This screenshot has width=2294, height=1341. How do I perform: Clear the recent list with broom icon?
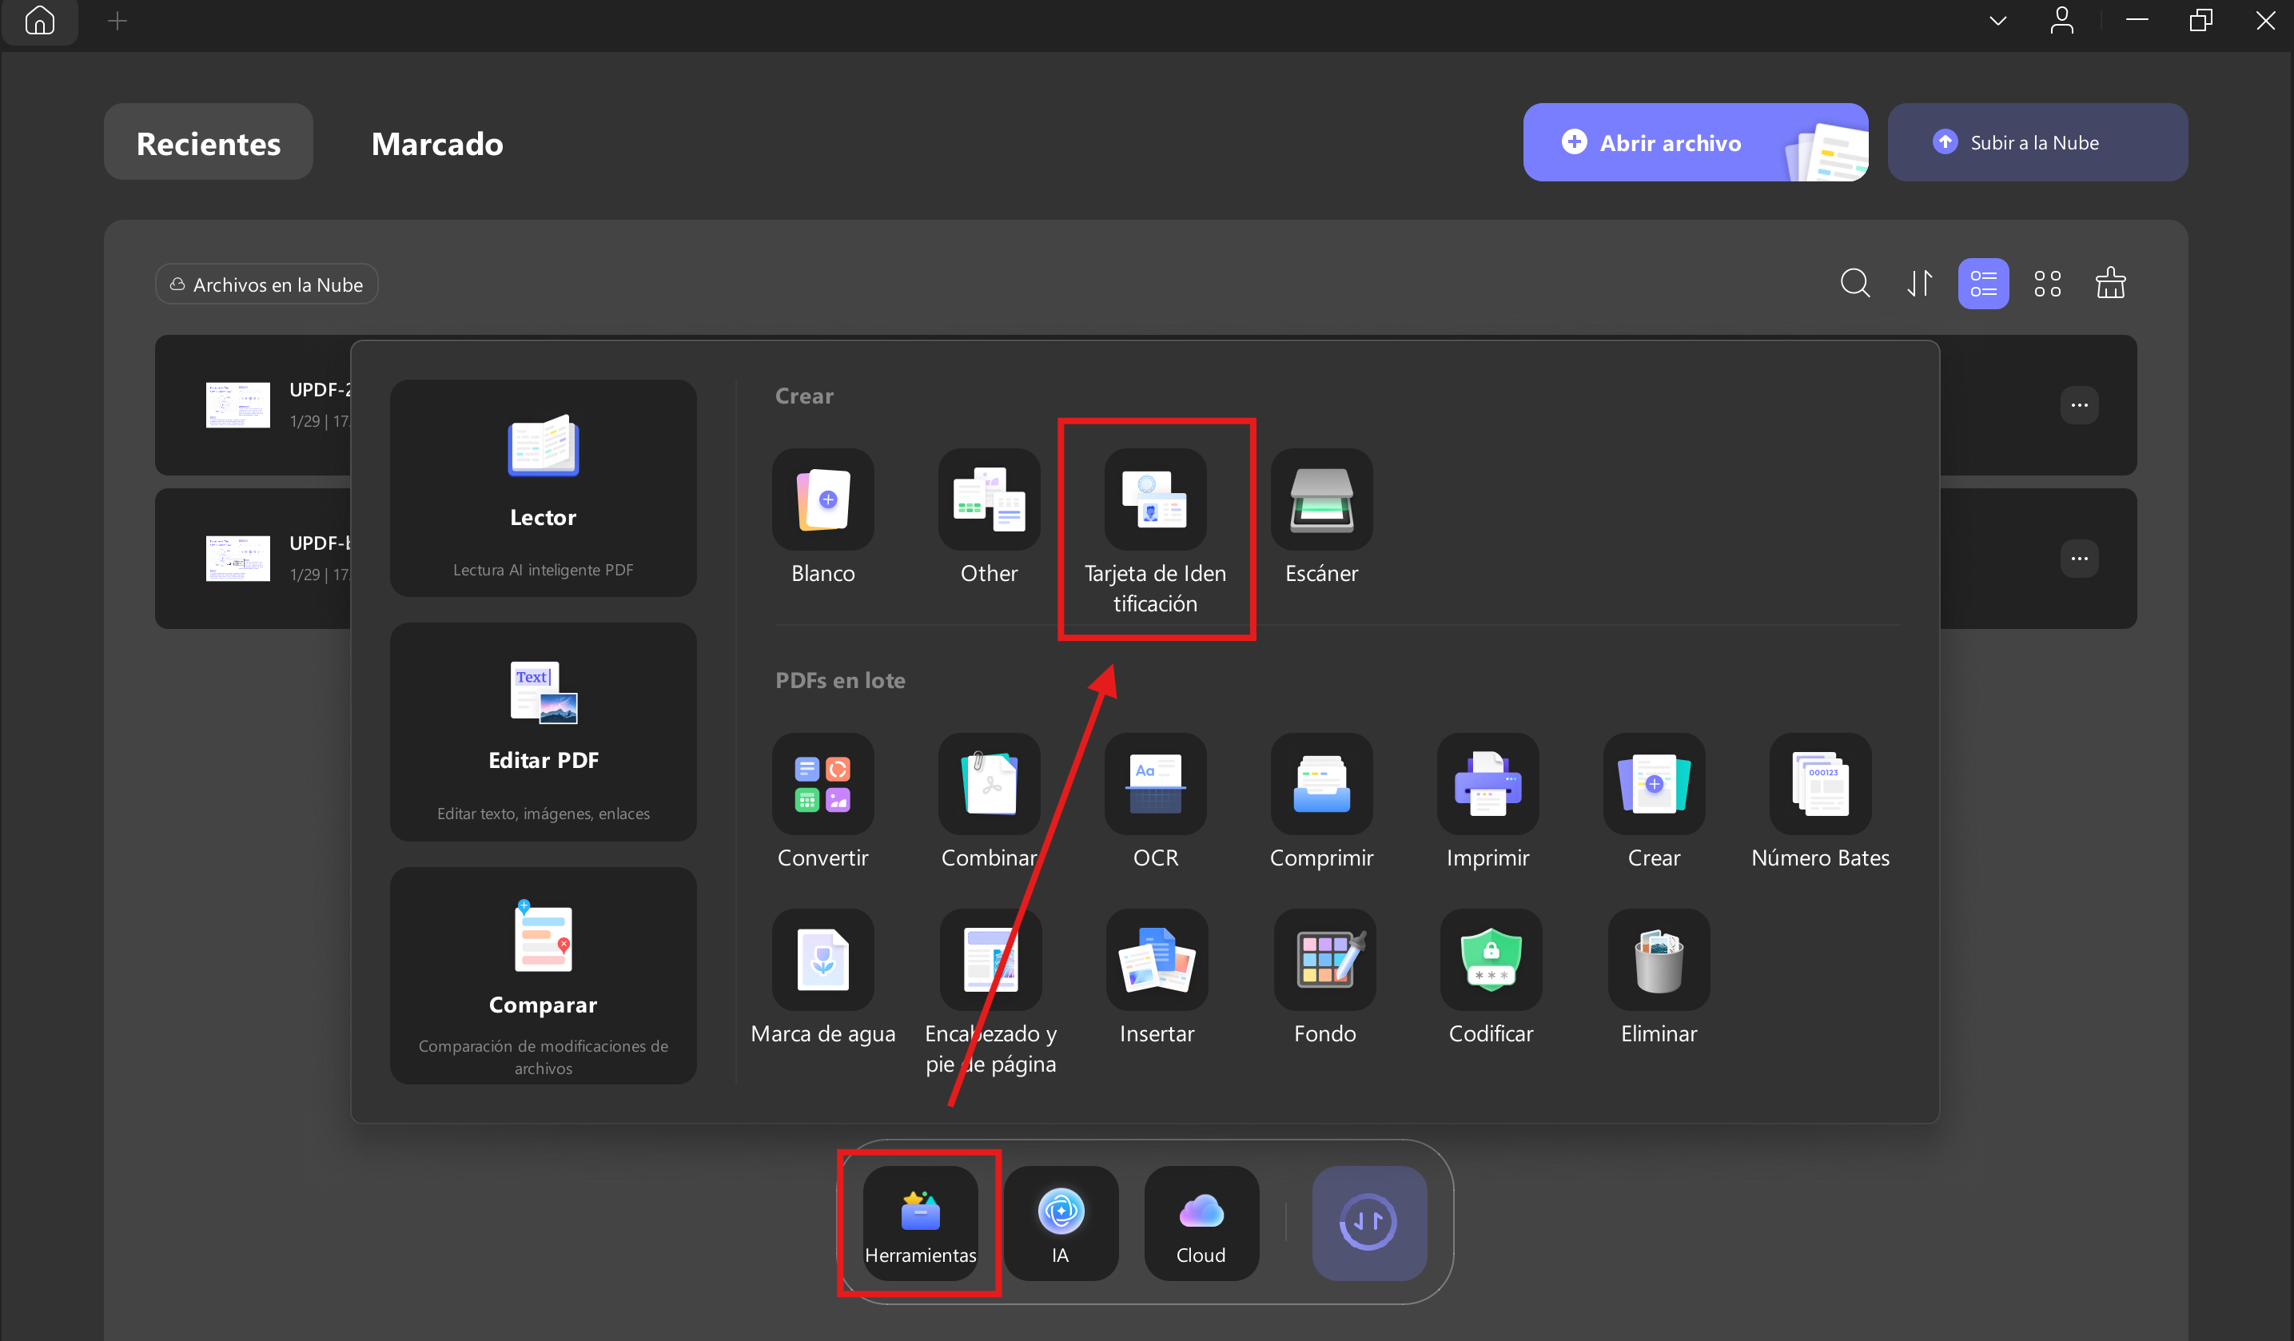coord(2110,283)
